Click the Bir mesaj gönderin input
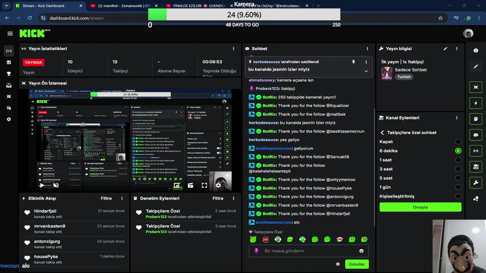This screenshot has height=273, width=486. [x=309, y=251]
